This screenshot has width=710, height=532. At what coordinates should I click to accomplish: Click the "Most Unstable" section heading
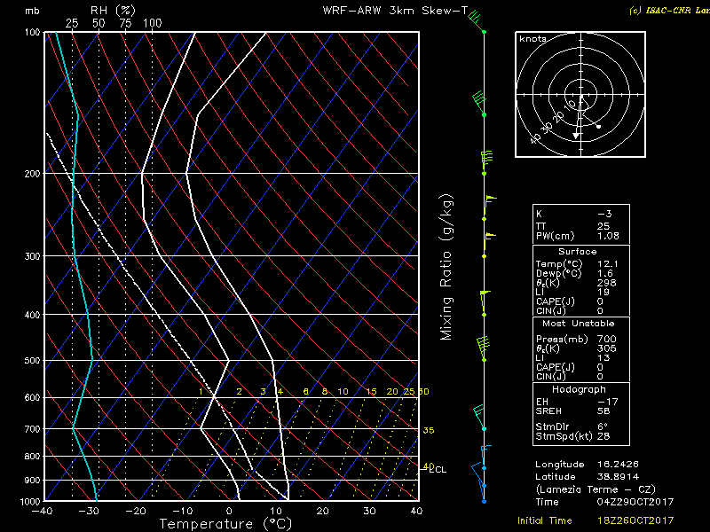tap(579, 324)
